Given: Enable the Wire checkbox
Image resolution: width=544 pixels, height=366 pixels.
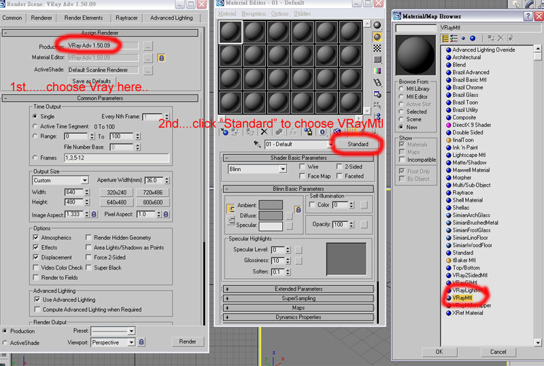Looking at the screenshot, I should [302, 166].
